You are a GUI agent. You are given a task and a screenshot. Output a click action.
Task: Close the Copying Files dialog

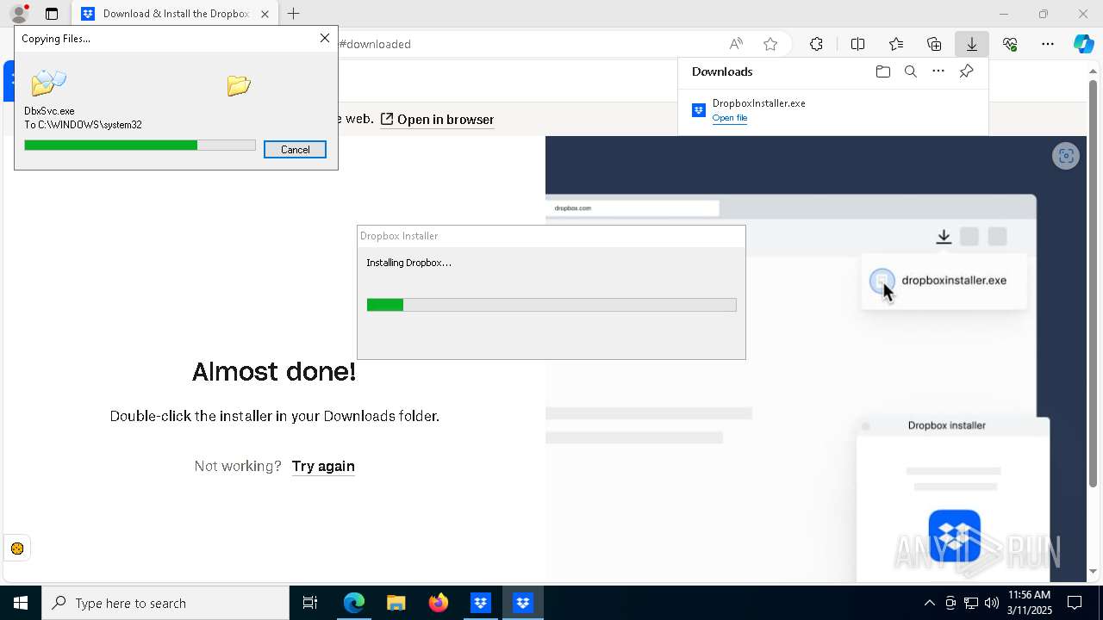[x=325, y=38]
